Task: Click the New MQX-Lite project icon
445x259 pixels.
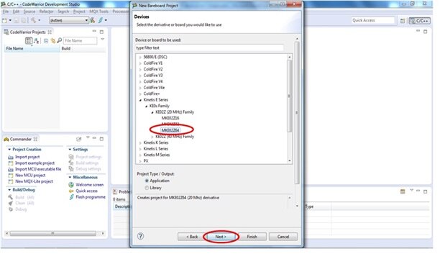Action: [x=11, y=181]
